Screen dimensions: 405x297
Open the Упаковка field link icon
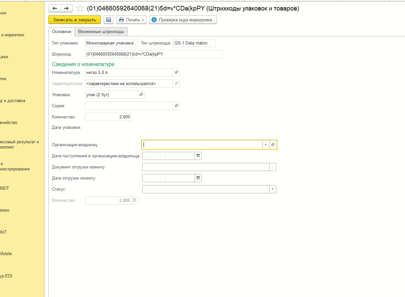tap(141, 95)
